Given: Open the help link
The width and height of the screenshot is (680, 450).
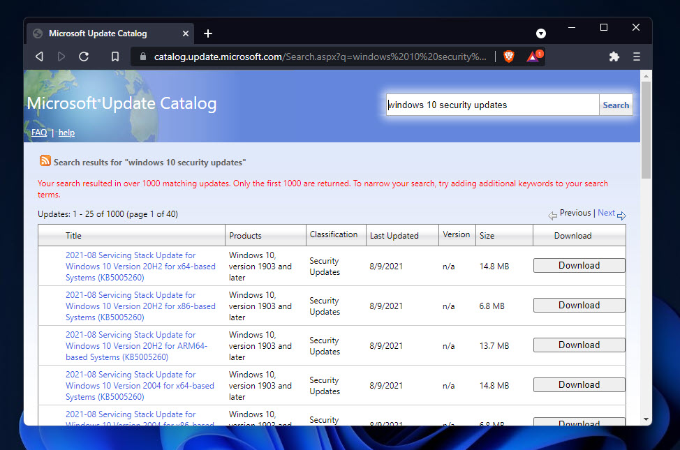Looking at the screenshot, I should pos(66,133).
